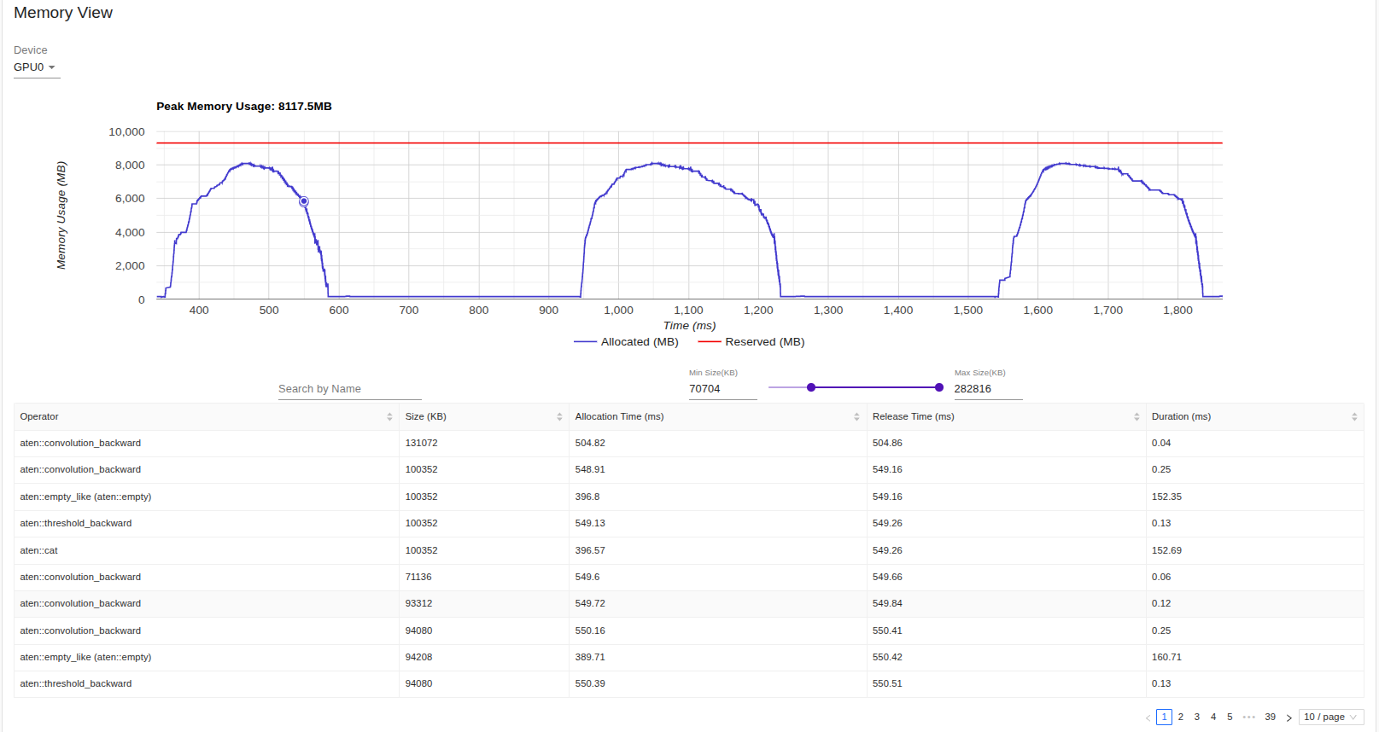Toggle Reserved (MB) legend series
The height and width of the screenshot is (732, 1379).
click(x=751, y=342)
